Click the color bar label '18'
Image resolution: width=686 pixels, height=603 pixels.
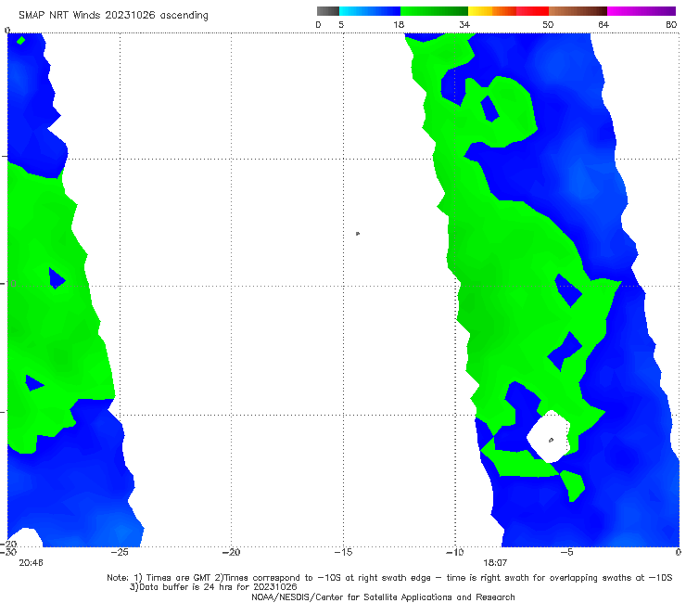399,25
